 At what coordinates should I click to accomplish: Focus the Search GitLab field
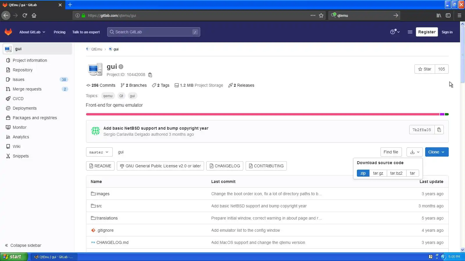tap(153, 32)
